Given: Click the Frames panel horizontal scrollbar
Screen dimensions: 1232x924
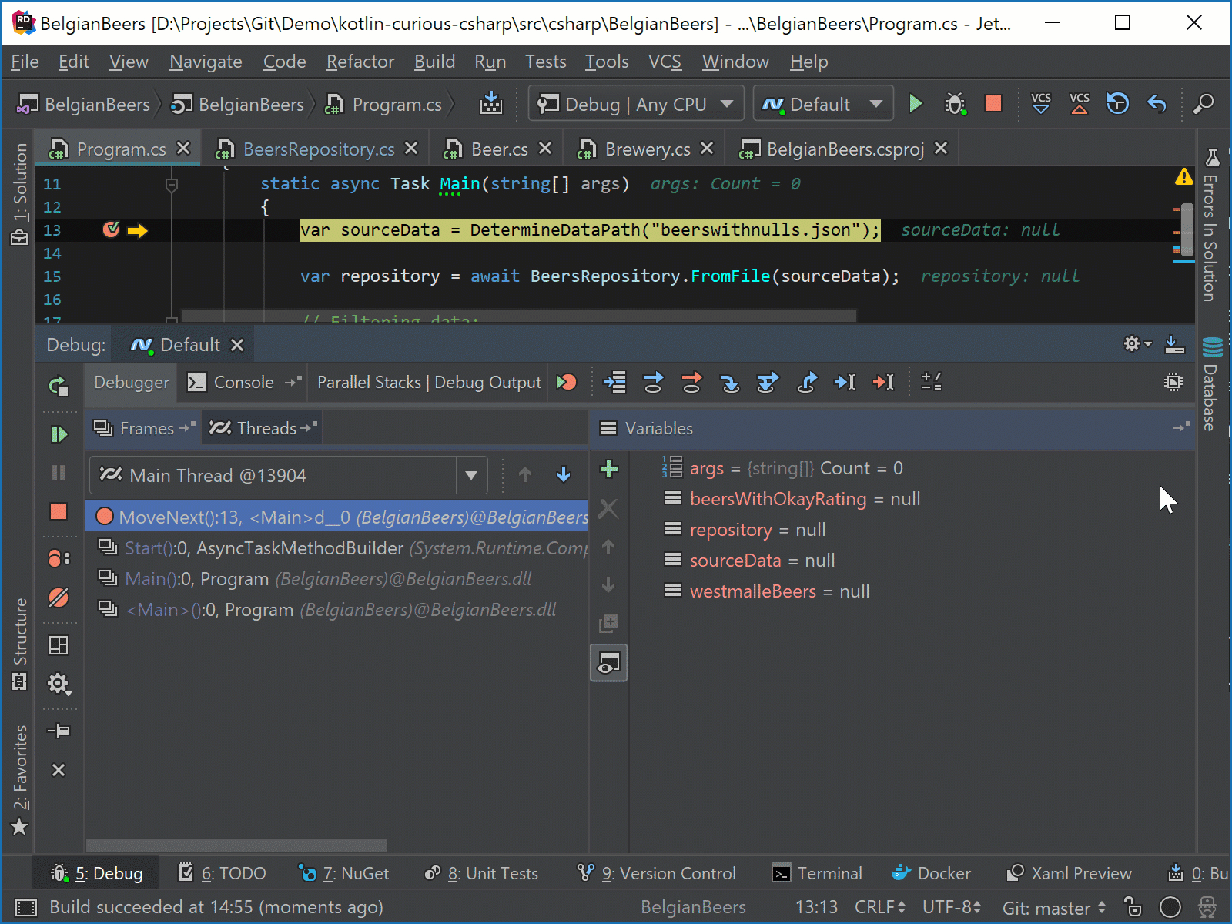Looking at the screenshot, I should pos(236,845).
